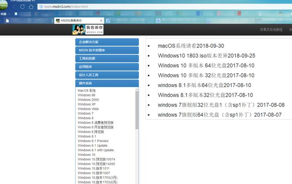Click the OS list scroll-up arrow

tap(137, 89)
